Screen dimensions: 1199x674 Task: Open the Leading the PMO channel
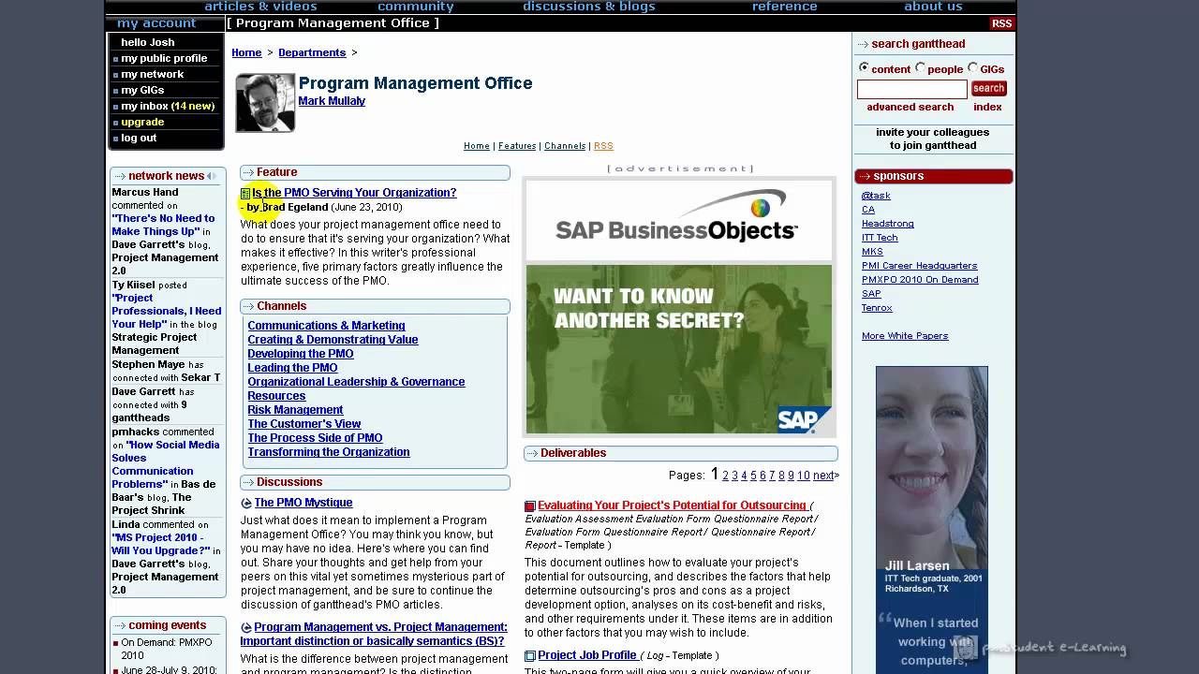point(292,368)
